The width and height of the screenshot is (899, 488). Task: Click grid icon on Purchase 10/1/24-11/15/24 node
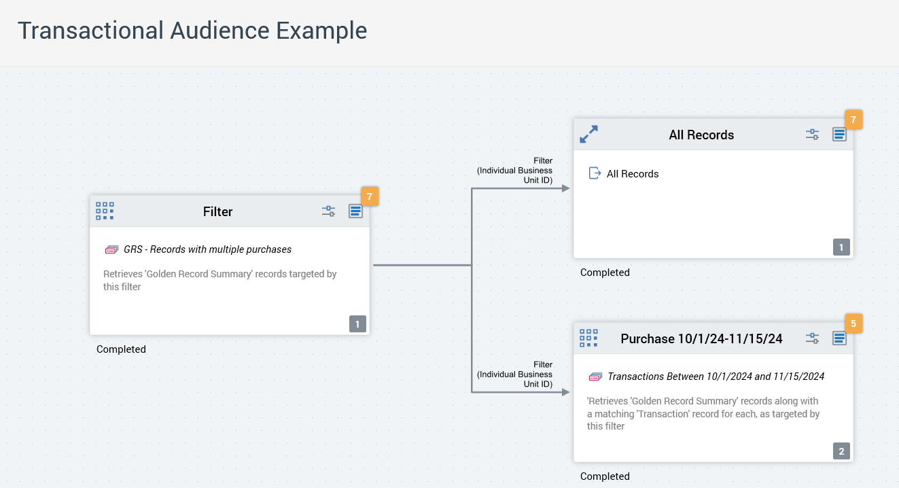pyautogui.click(x=588, y=338)
